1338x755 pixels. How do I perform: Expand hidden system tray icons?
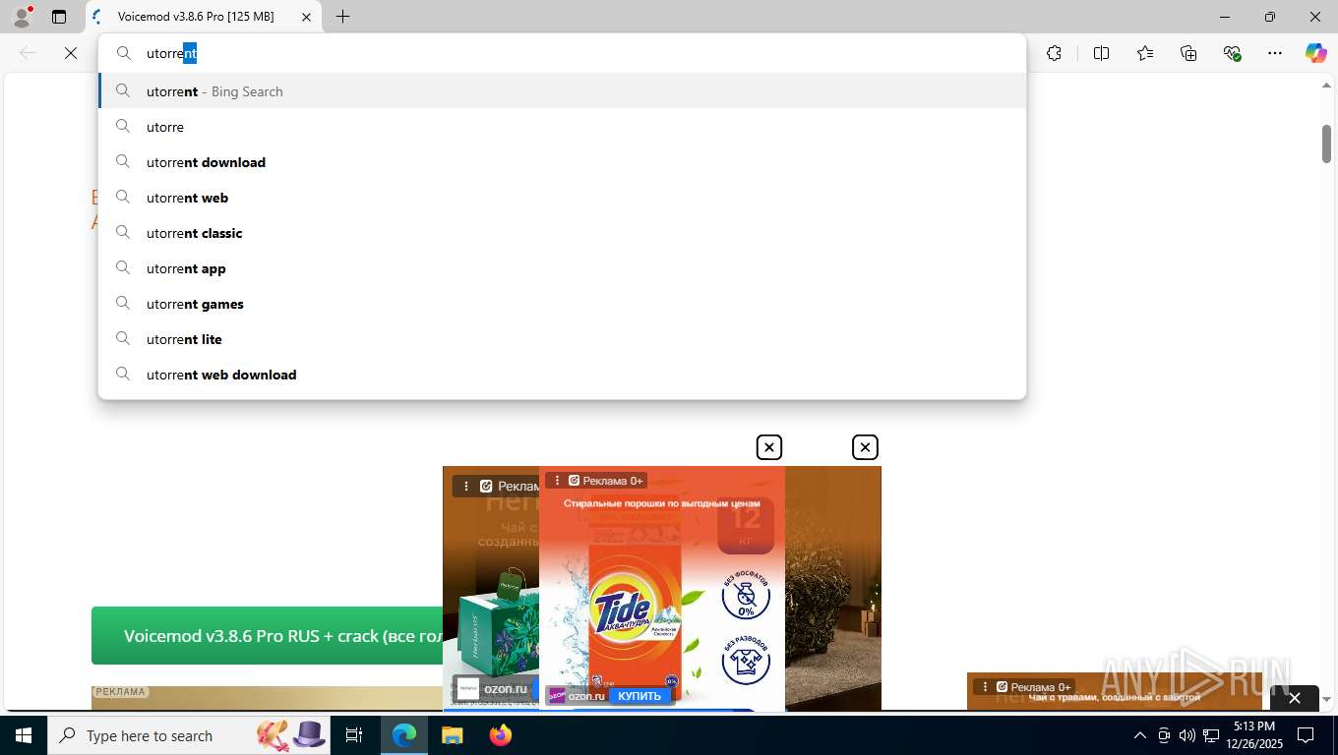(1140, 735)
